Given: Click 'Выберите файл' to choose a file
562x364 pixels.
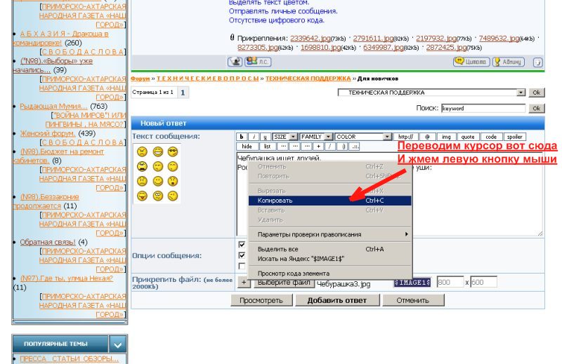Looking at the screenshot, I should 284,283.
